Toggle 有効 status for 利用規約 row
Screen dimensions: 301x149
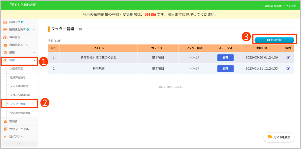coord(225,69)
